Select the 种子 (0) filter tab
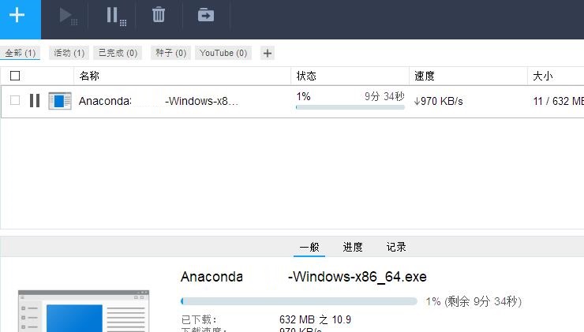Viewport: 584px width, 332px height. [x=171, y=53]
